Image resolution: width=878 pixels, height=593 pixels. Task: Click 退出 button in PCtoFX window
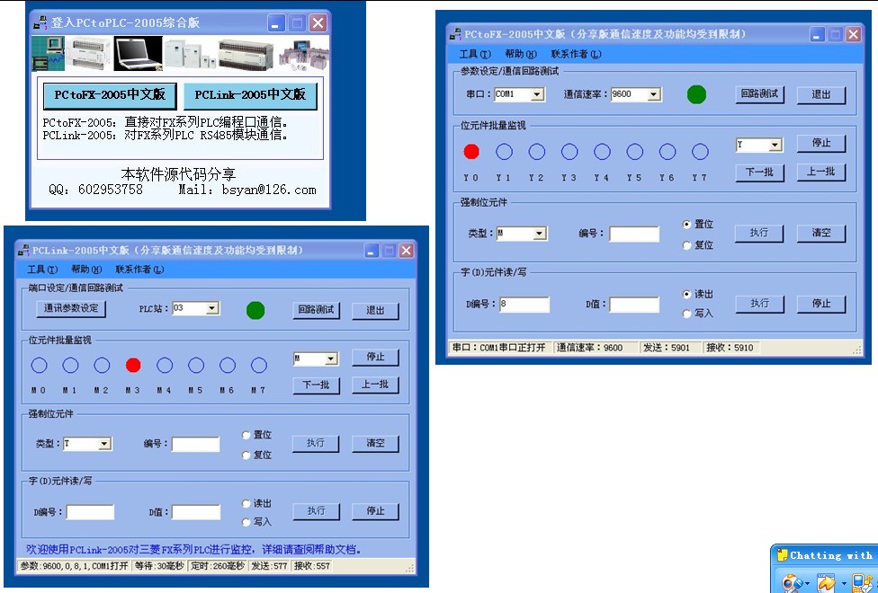821,94
